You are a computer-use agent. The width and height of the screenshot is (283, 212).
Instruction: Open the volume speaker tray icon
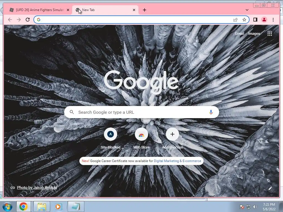click(255, 207)
